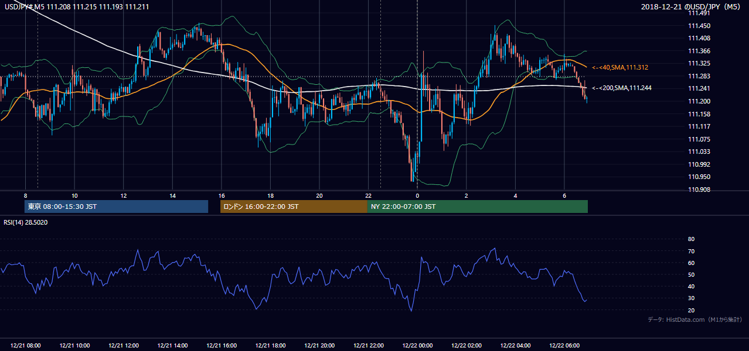Click price axis value 110.992
The width and height of the screenshot is (749, 351).
pos(700,164)
